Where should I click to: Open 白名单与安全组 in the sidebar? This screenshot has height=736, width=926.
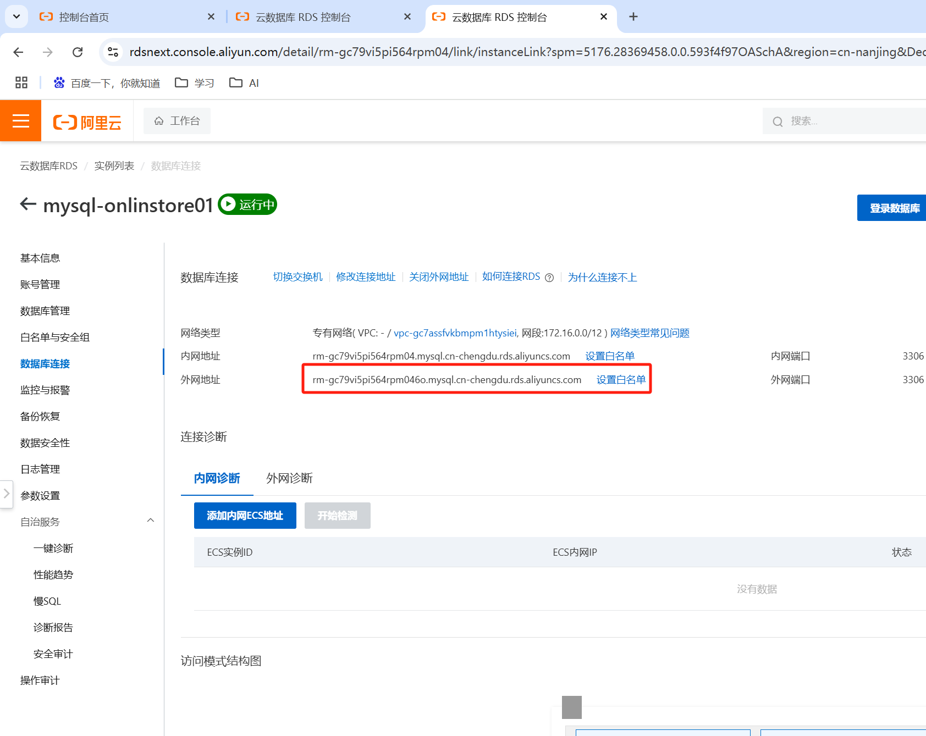[x=55, y=337]
